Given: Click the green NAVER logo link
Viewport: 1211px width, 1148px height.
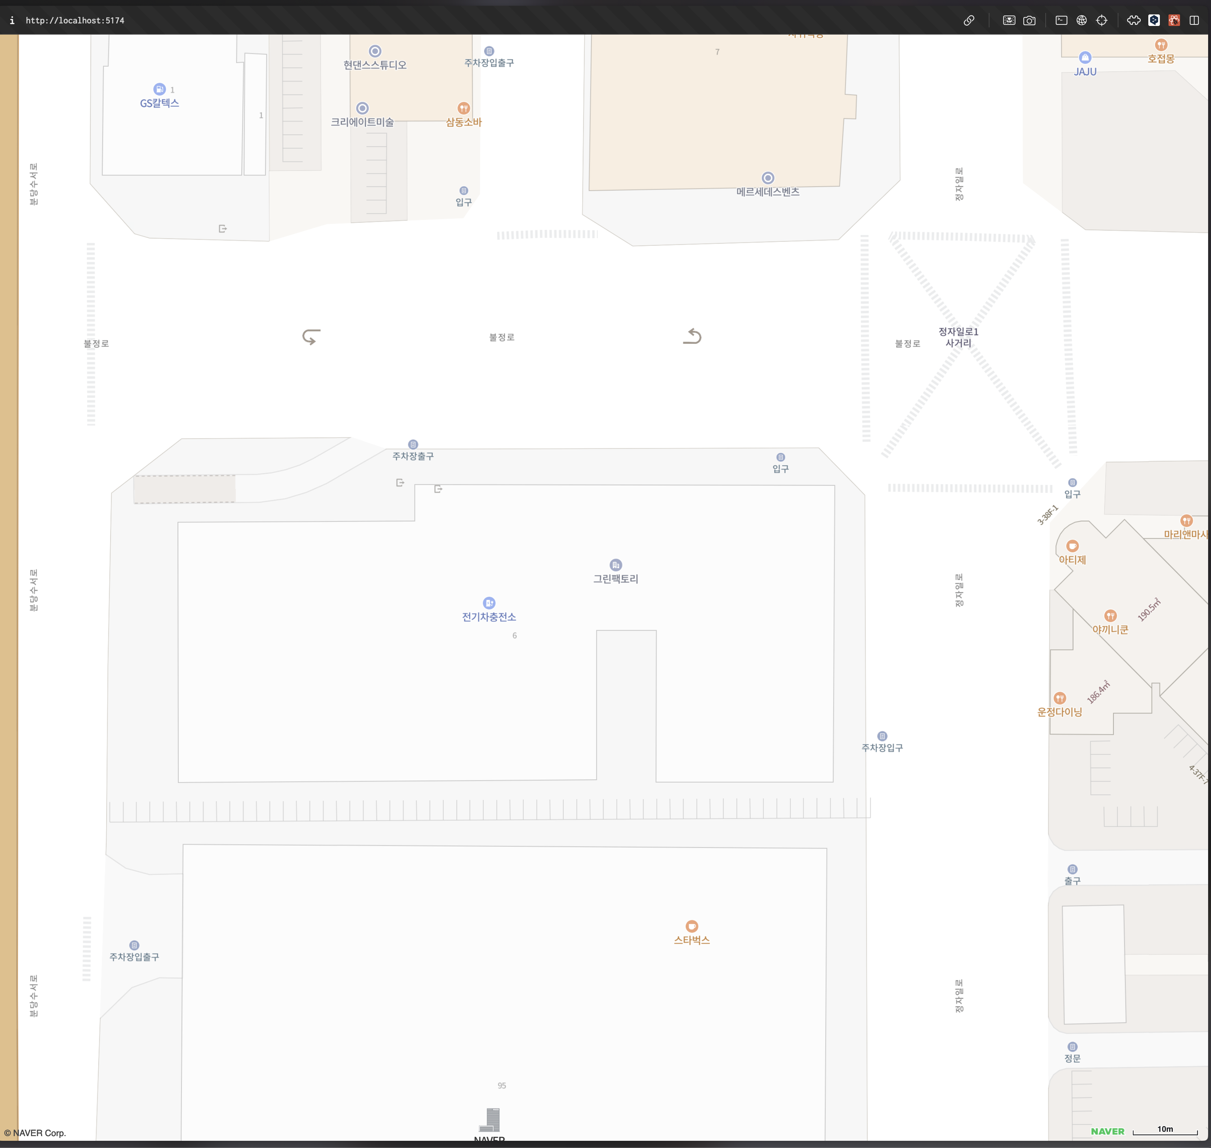Looking at the screenshot, I should (x=1108, y=1131).
